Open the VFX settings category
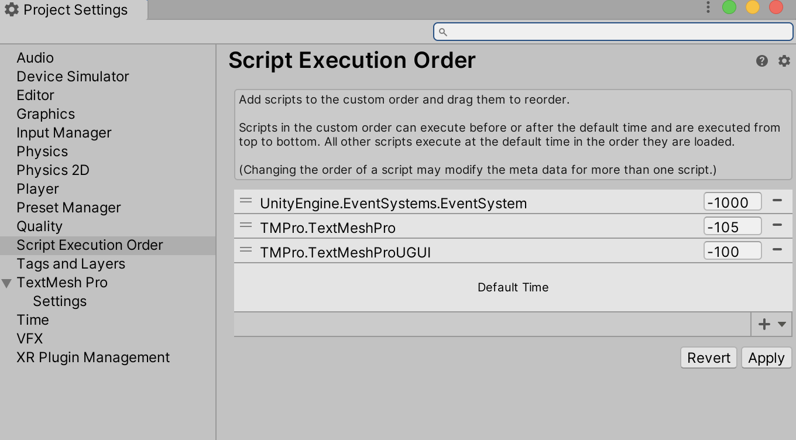Screen dimensions: 796x440 tap(29, 339)
